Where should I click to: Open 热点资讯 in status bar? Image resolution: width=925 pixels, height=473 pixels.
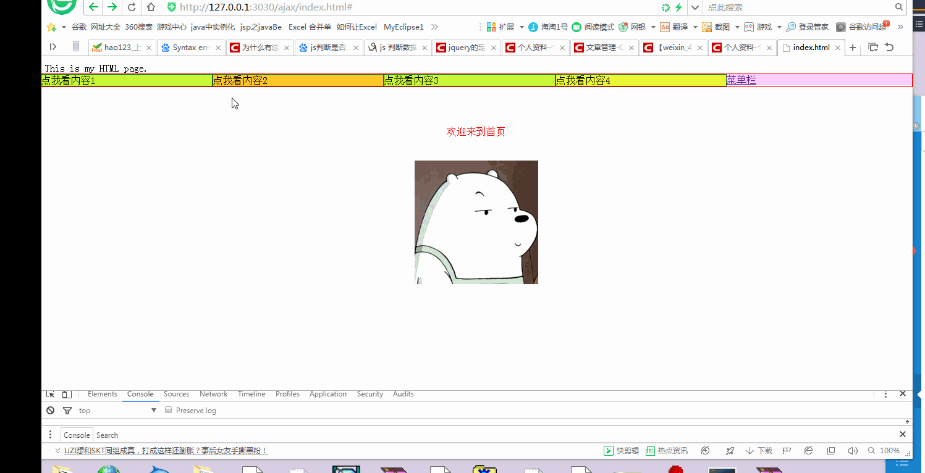[667, 451]
